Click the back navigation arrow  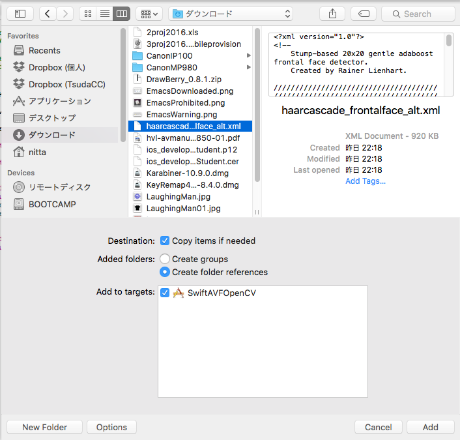48,13
